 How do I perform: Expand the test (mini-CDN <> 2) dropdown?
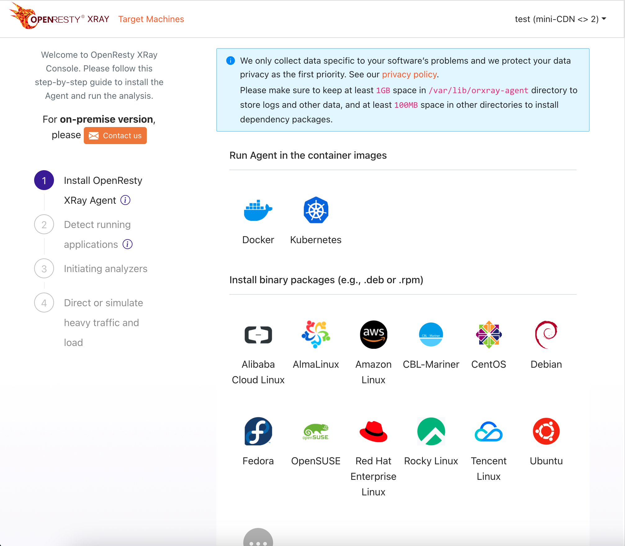560,19
